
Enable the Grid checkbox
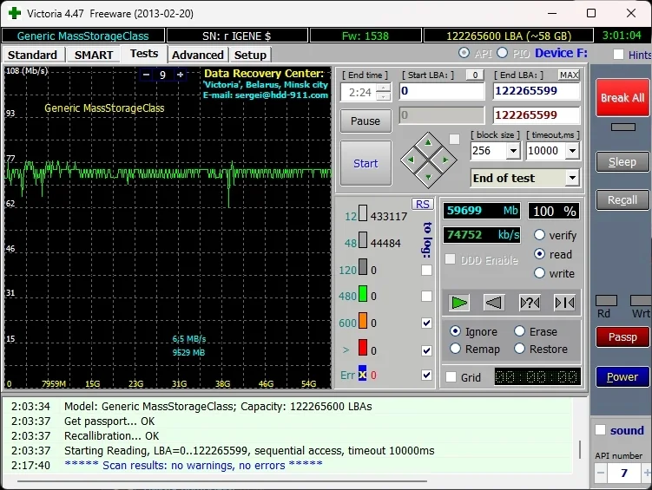(451, 377)
